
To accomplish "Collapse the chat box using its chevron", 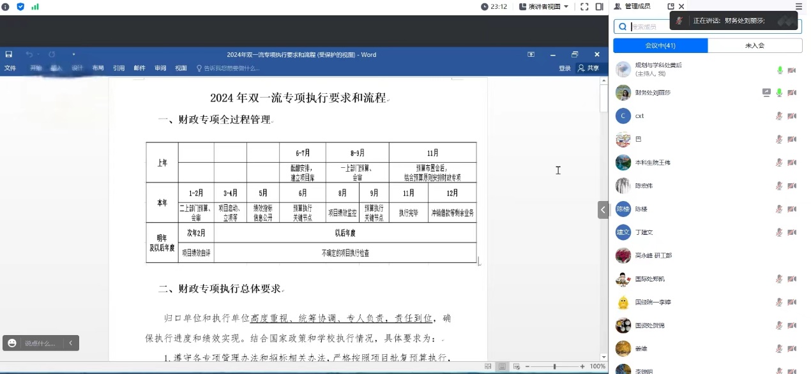I will tap(71, 343).
